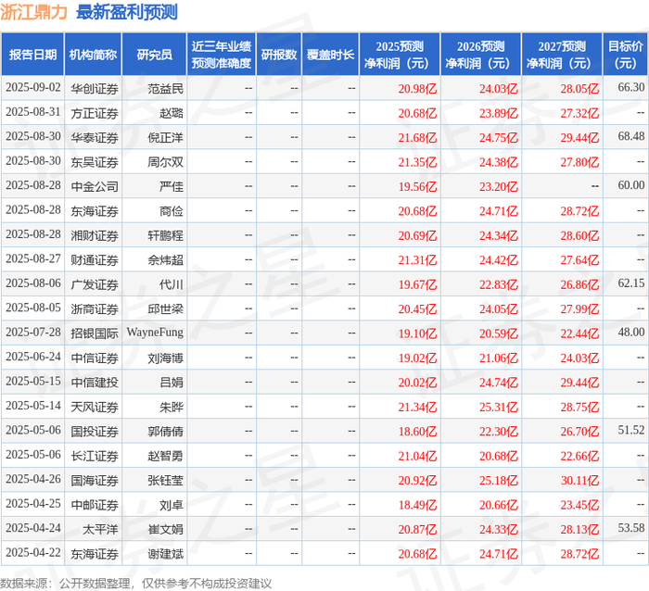Click the 国海证券 institution cell

95,480
